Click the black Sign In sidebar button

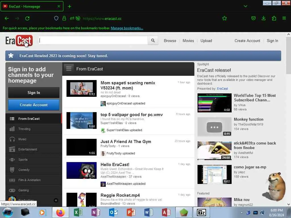click(x=34, y=93)
